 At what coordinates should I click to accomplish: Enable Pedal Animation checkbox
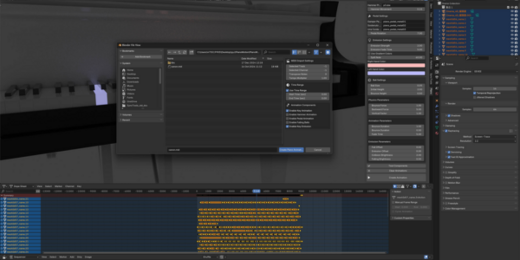287,118
